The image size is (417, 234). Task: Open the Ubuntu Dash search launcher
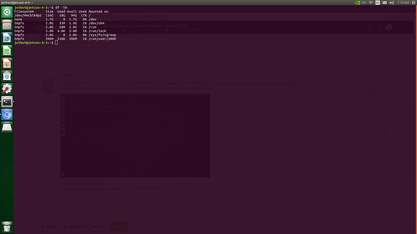7,12
